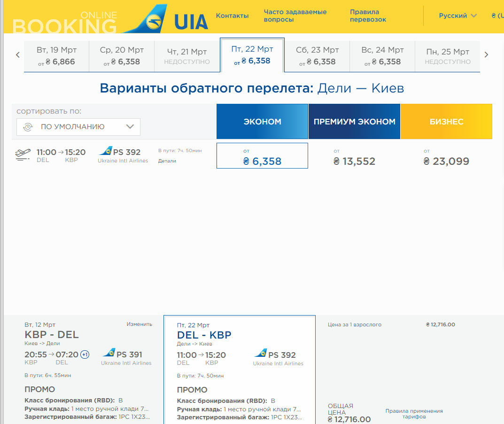Select the Пн, 25 Мрт unavailable date tab
Screen dimensions: 504x424
[x=448, y=56]
